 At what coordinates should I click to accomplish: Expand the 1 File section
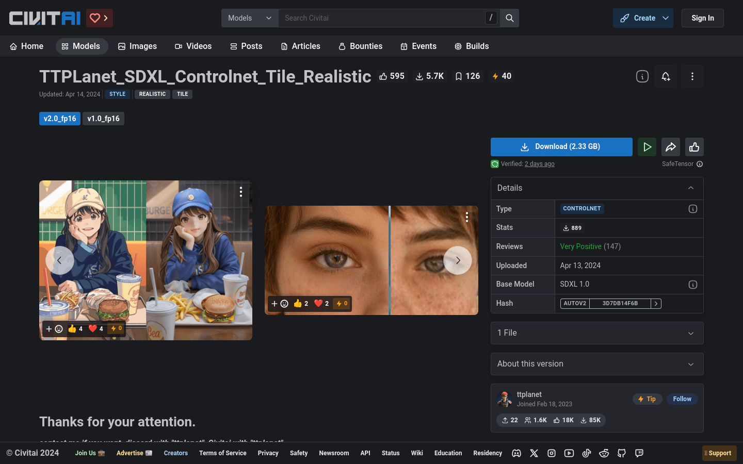tap(596, 333)
